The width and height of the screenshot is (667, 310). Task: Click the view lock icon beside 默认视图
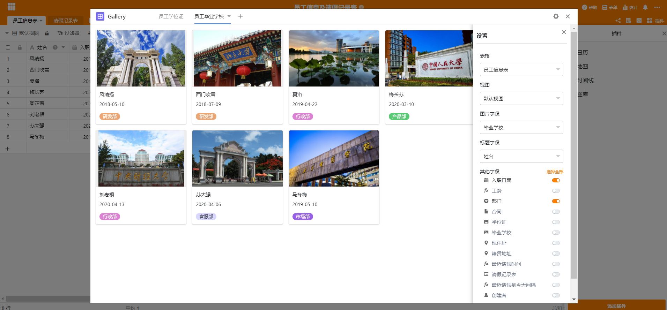point(47,33)
